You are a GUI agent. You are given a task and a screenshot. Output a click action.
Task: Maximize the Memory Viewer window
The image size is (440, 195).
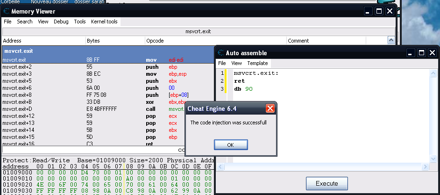tap(379, 11)
